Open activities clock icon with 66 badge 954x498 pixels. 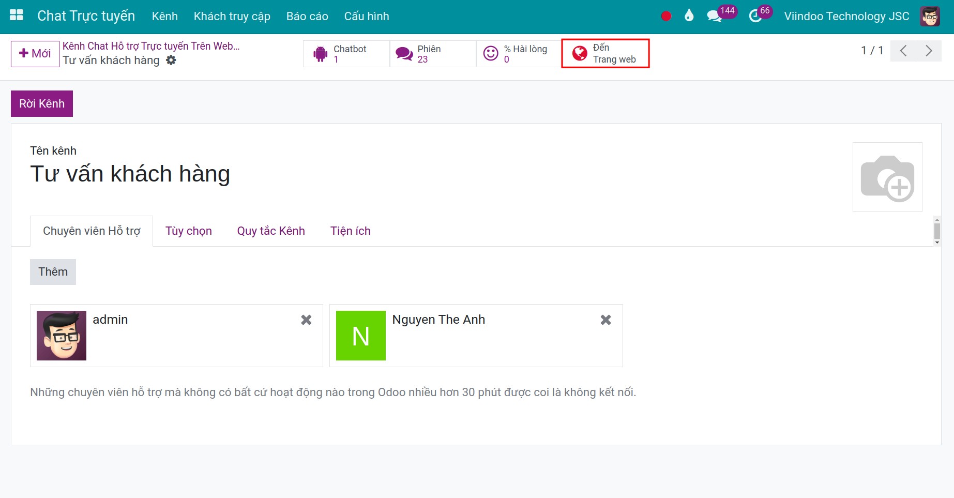click(x=755, y=16)
